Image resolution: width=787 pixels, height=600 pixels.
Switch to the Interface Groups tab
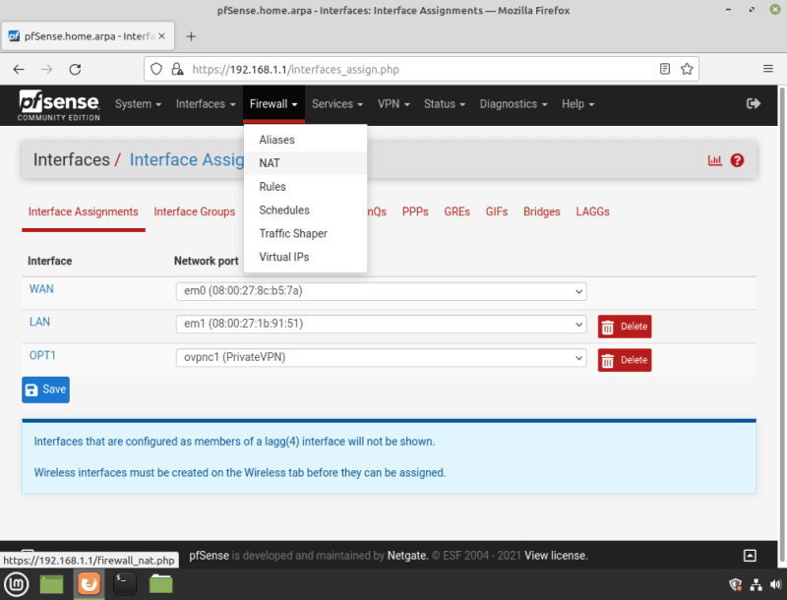(195, 211)
